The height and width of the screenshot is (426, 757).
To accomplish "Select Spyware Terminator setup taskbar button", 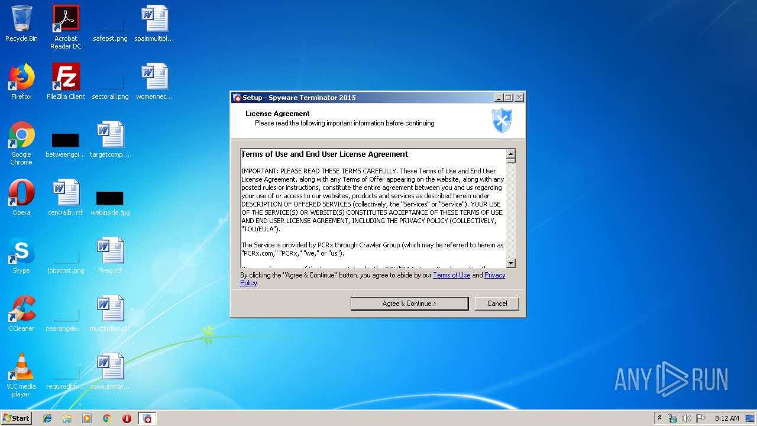I will (x=147, y=418).
